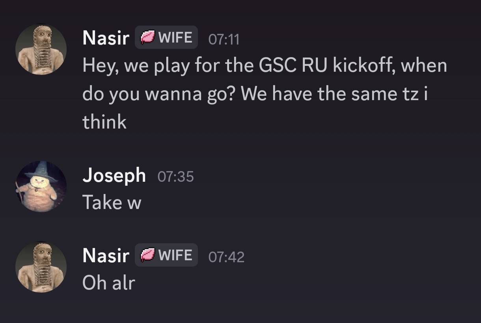Click the WIFE tag text on the 07:42 message
The image size is (481, 323).
175,255
